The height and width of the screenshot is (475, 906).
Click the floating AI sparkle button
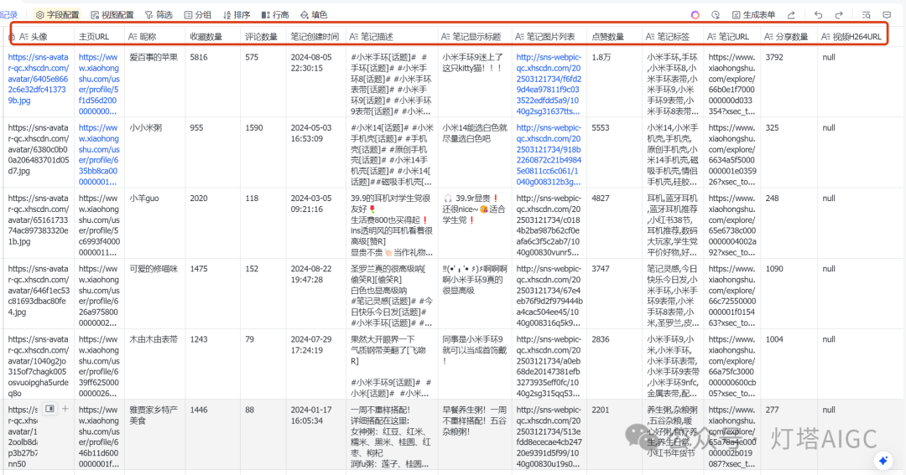883,461
